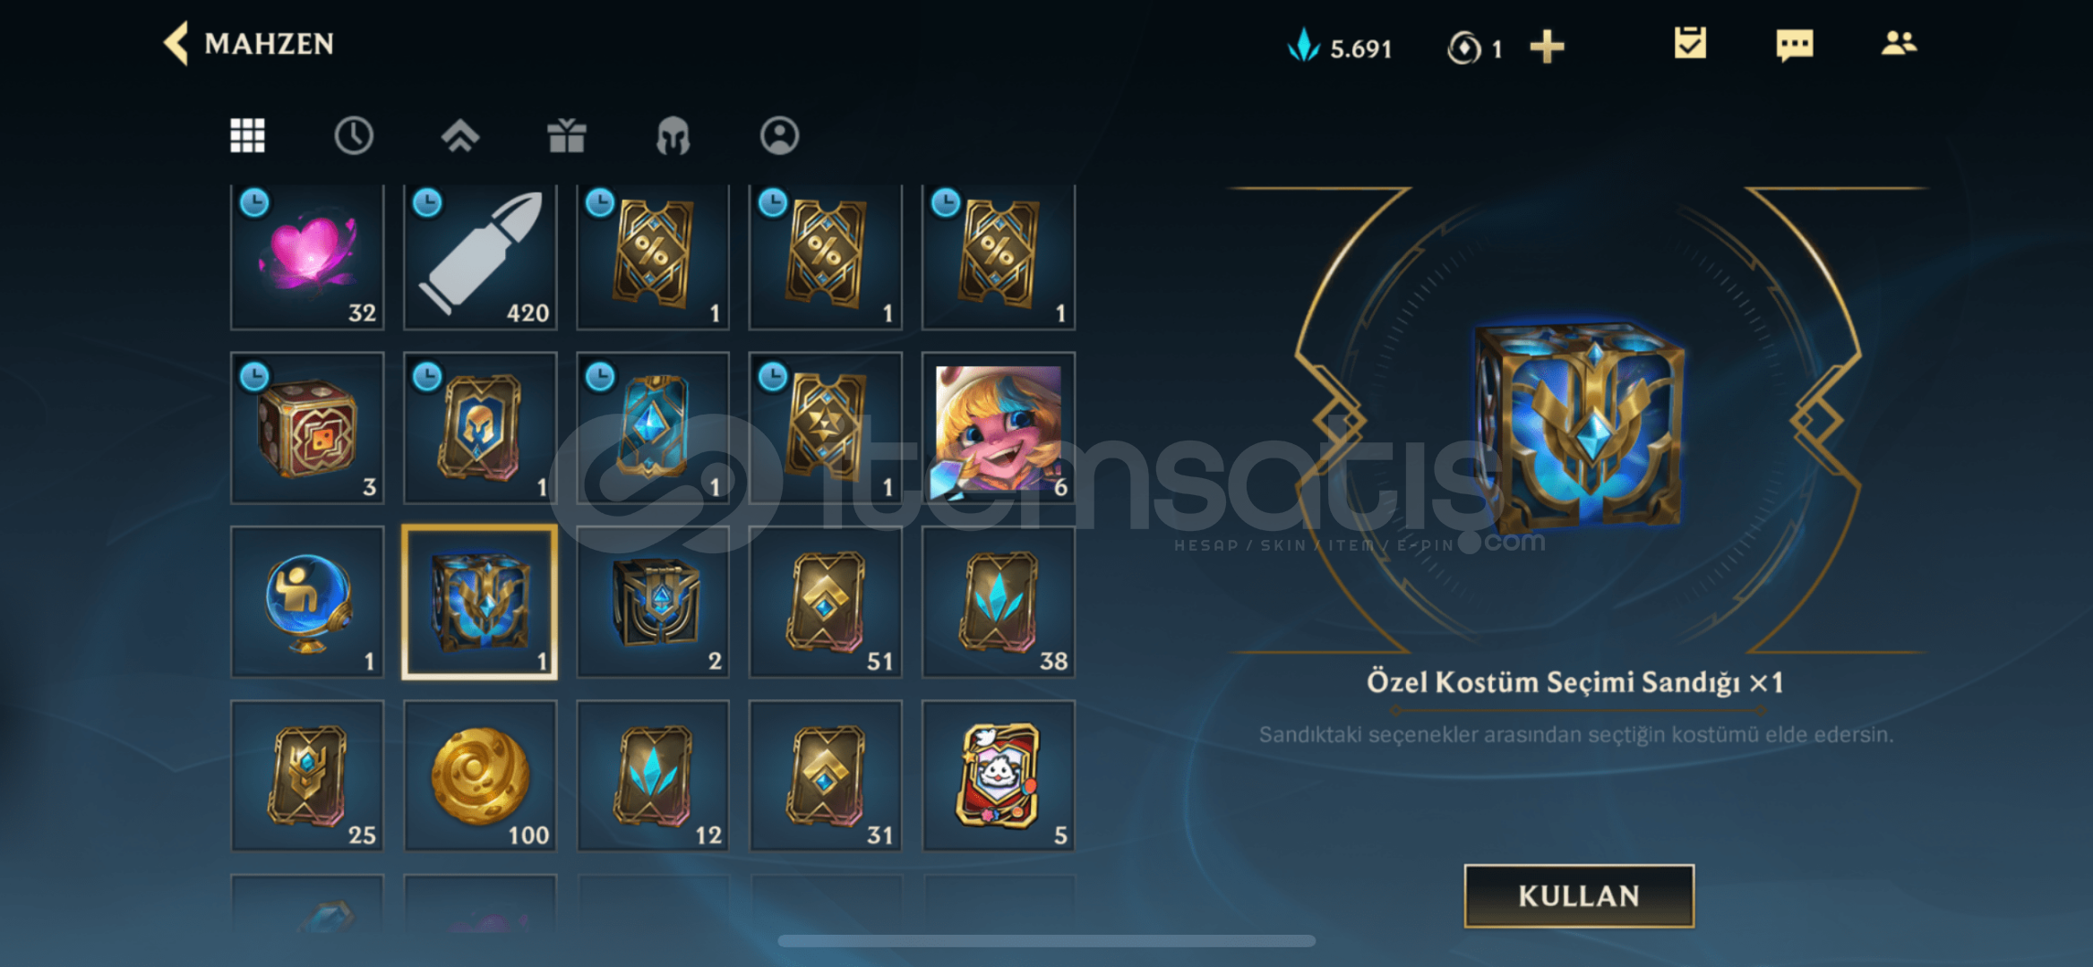Viewport: 2093px width, 967px height.
Task: Open the friends list icon
Action: 1898,43
